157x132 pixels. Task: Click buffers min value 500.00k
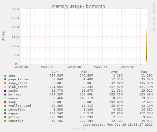(86, 95)
